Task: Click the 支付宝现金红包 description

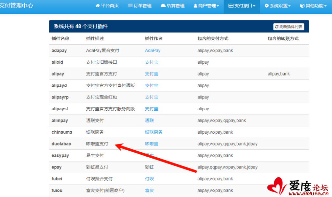Action: tap(102, 97)
